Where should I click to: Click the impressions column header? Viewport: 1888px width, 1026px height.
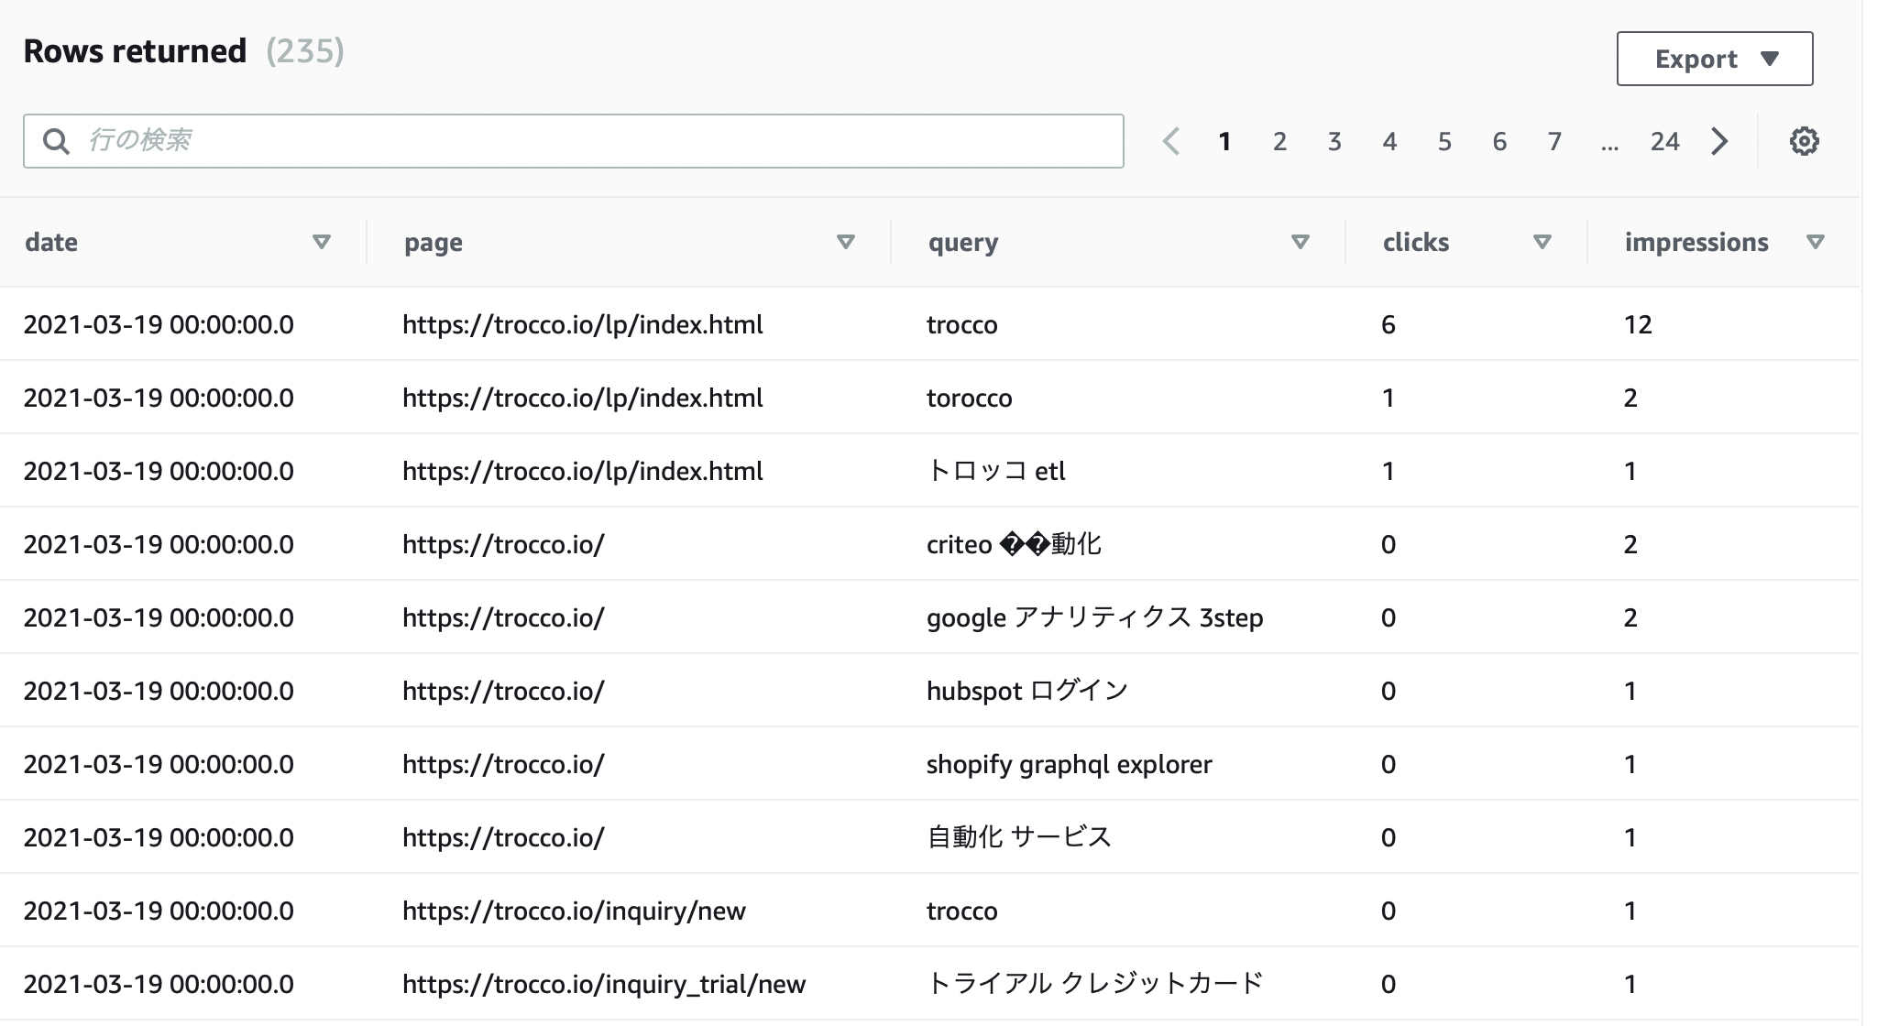1696,242
